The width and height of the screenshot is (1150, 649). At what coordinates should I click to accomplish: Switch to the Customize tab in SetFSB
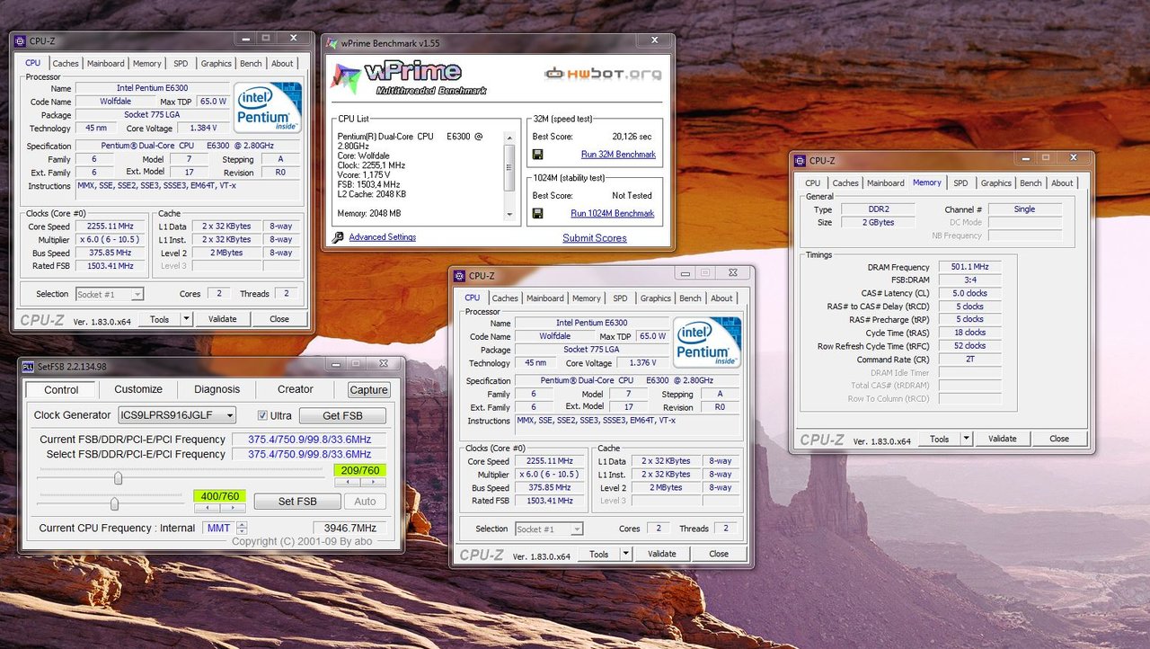pos(138,389)
